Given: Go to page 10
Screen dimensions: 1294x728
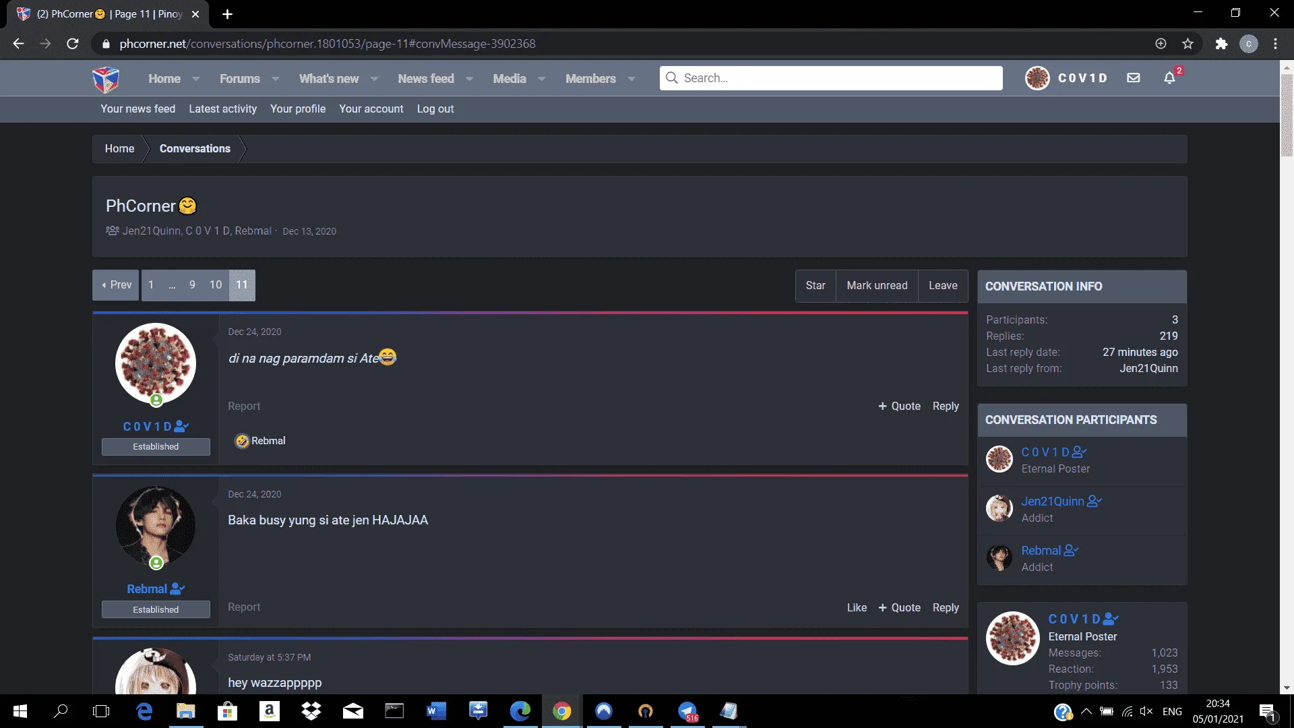Looking at the screenshot, I should tap(216, 285).
